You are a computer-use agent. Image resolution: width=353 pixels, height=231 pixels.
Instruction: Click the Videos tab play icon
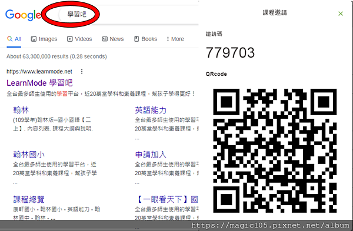coord(70,39)
